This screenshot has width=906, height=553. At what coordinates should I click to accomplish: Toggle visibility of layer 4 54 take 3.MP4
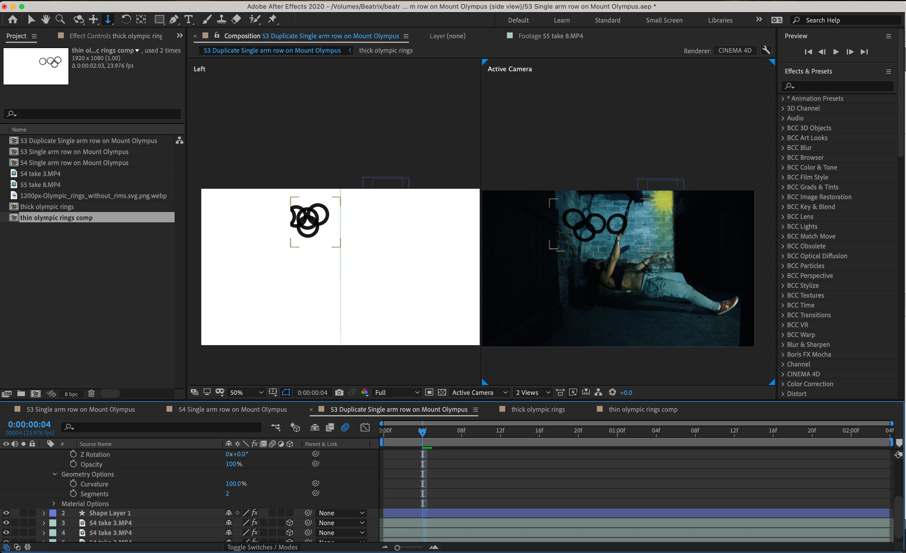pos(6,532)
